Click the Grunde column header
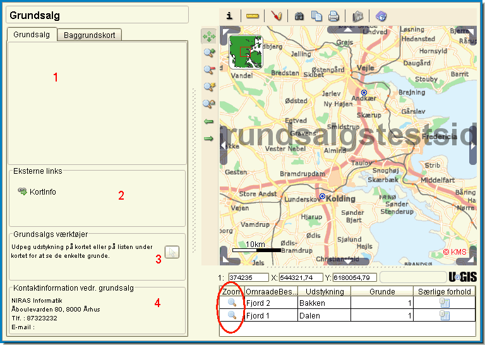 click(382, 291)
